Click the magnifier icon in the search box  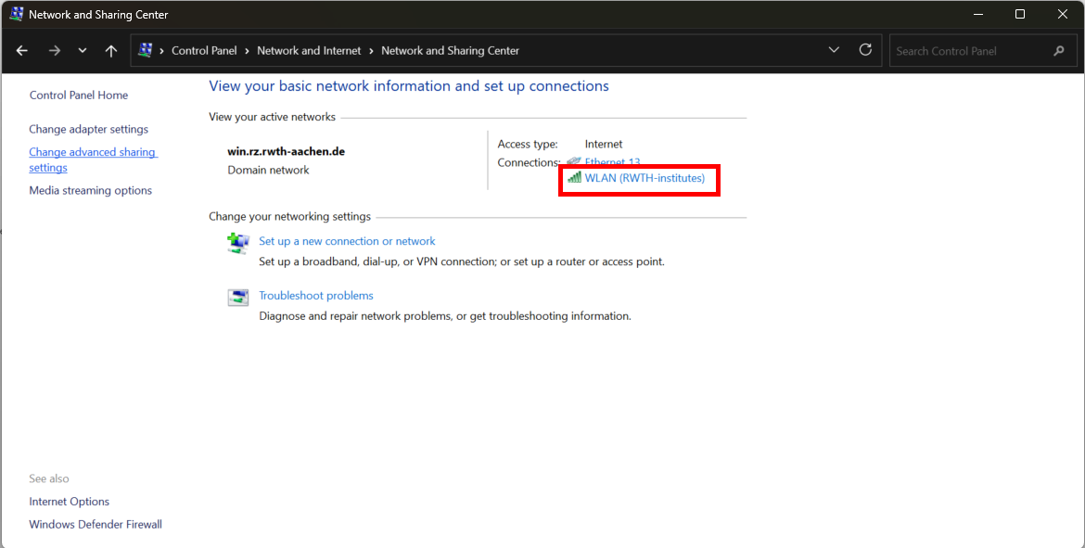[x=1059, y=51]
